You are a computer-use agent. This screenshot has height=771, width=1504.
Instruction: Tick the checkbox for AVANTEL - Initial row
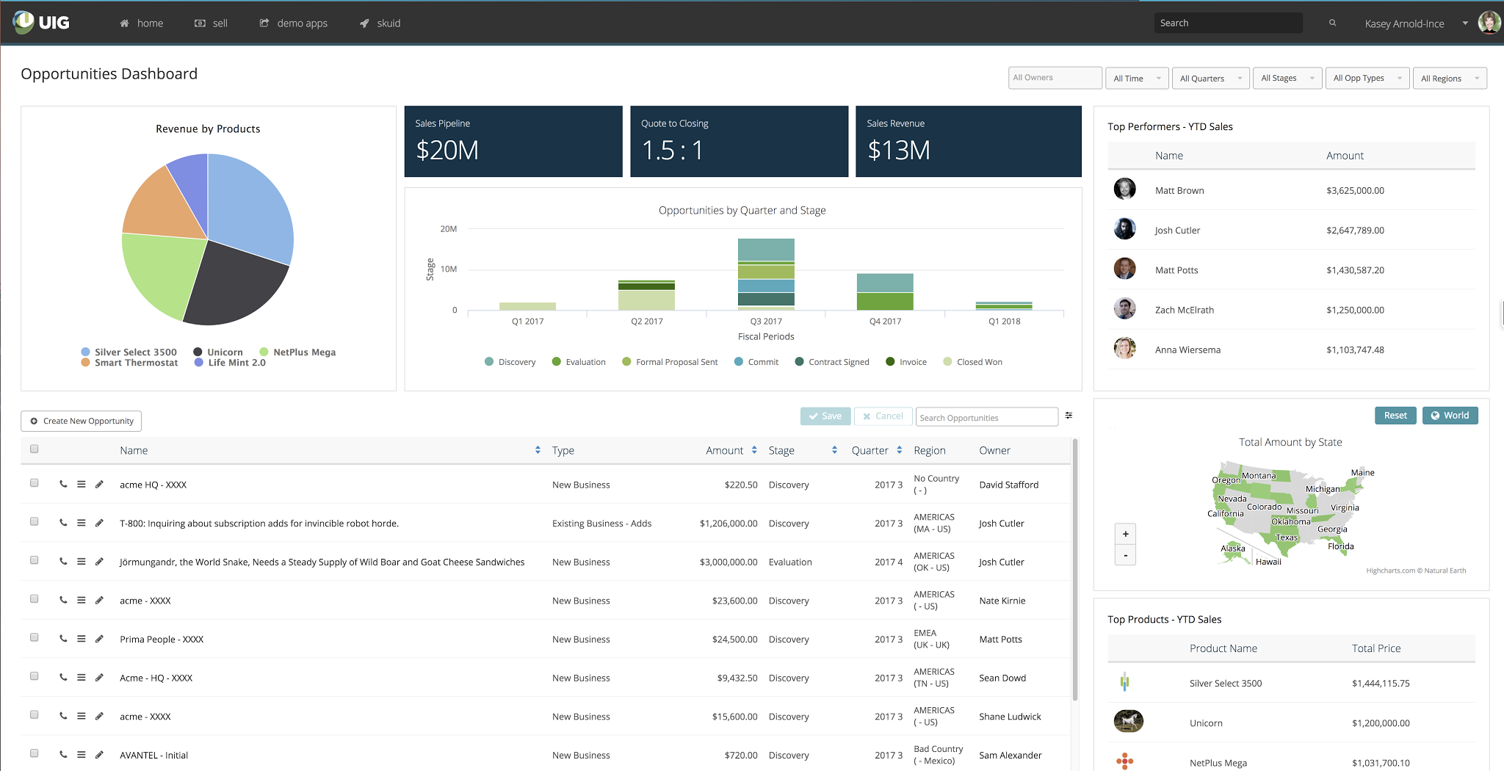(35, 753)
